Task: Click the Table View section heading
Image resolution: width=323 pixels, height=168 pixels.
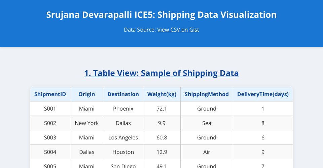Action: pyautogui.click(x=161, y=73)
